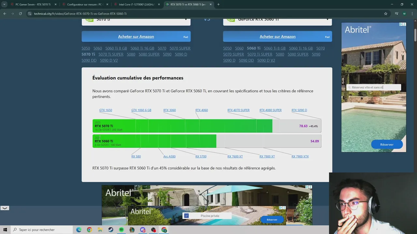This screenshot has width=417, height=234.
Task: Select 5080 SUPER in the left GPU list
Action: (149, 54)
